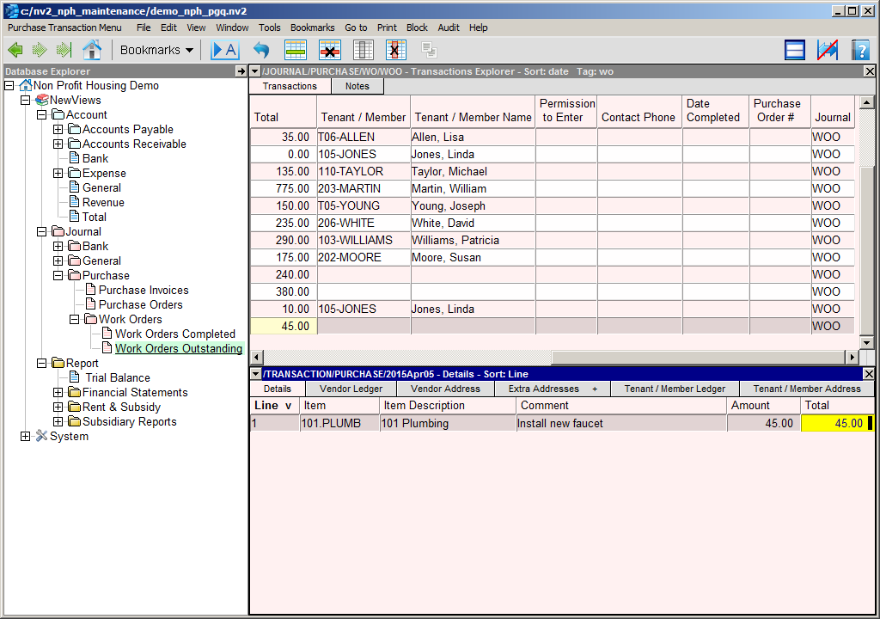Collapse the Work Orders folder
Viewport: 880px width, 619px height.
75,320
